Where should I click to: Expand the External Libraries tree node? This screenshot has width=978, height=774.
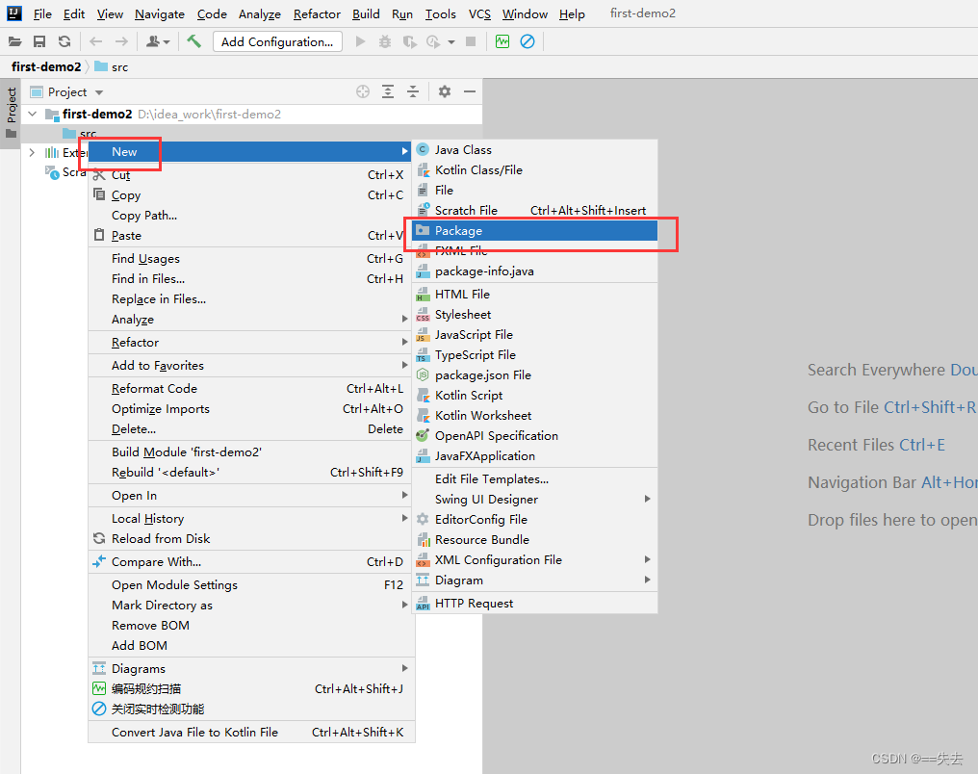click(32, 153)
